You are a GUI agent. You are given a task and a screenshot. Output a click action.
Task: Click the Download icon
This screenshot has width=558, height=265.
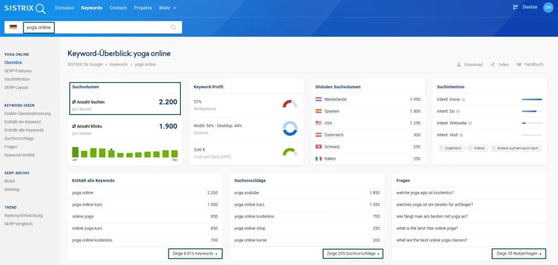click(459, 64)
